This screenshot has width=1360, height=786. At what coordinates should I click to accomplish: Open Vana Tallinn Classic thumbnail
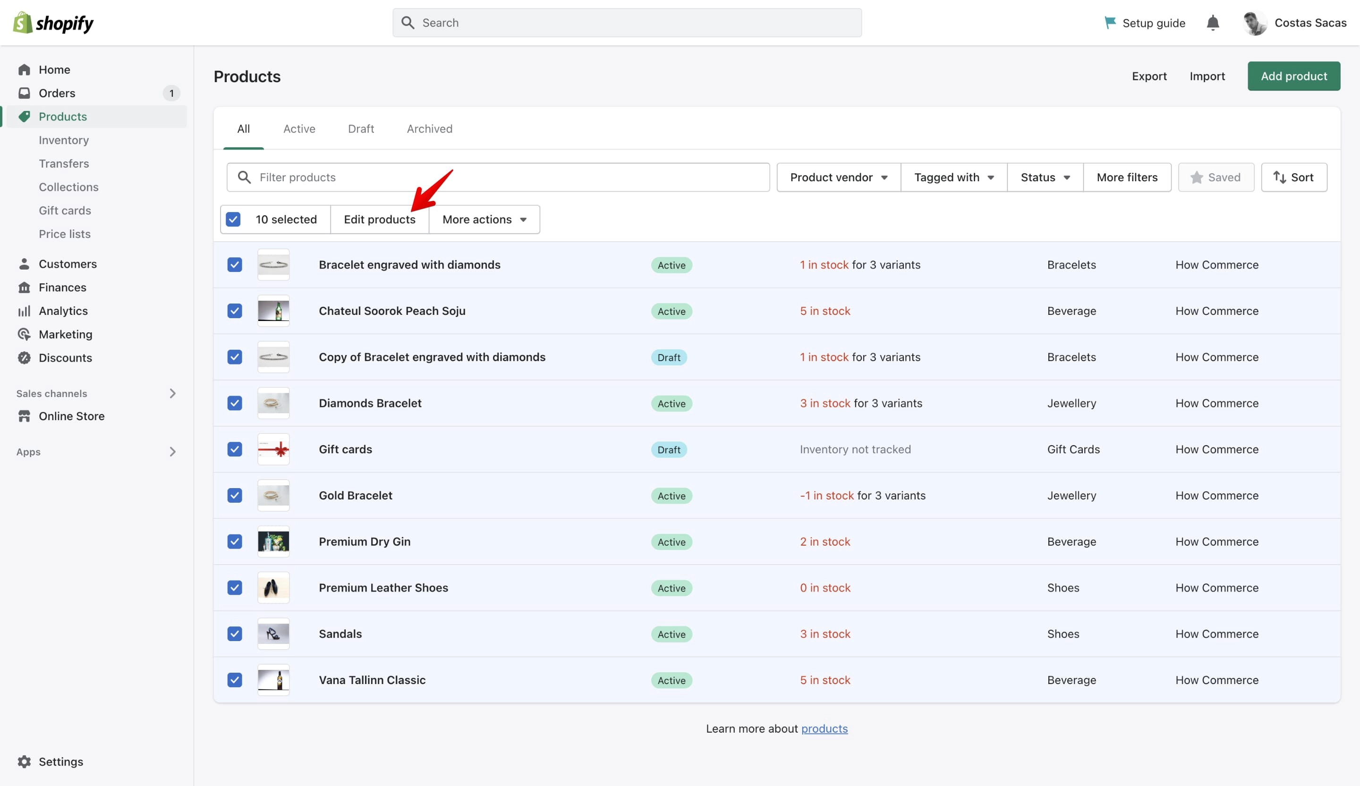(273, 680)
